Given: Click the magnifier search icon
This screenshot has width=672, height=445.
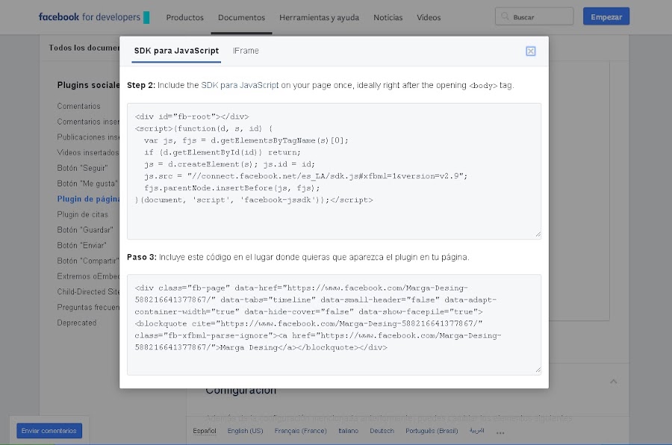Looking at the screenshot, I should (505, 16).
